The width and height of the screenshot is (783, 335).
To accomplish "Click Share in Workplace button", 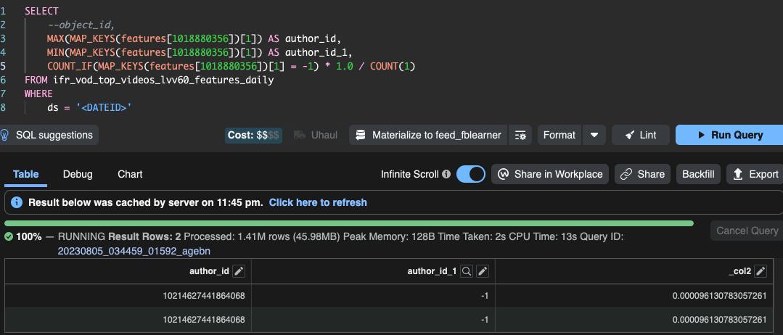I will tap(550, 174).
